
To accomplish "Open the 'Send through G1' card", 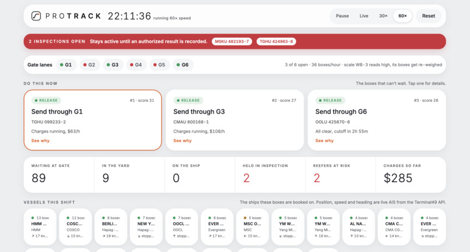I will tap(93, 120).
